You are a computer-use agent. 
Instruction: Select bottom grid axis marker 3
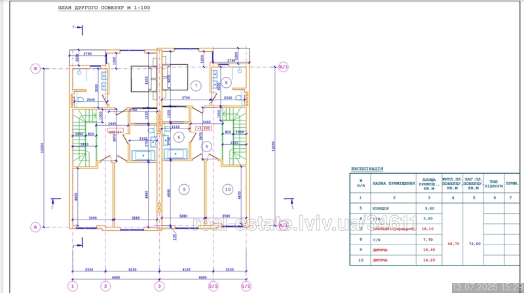pos(159,286)
